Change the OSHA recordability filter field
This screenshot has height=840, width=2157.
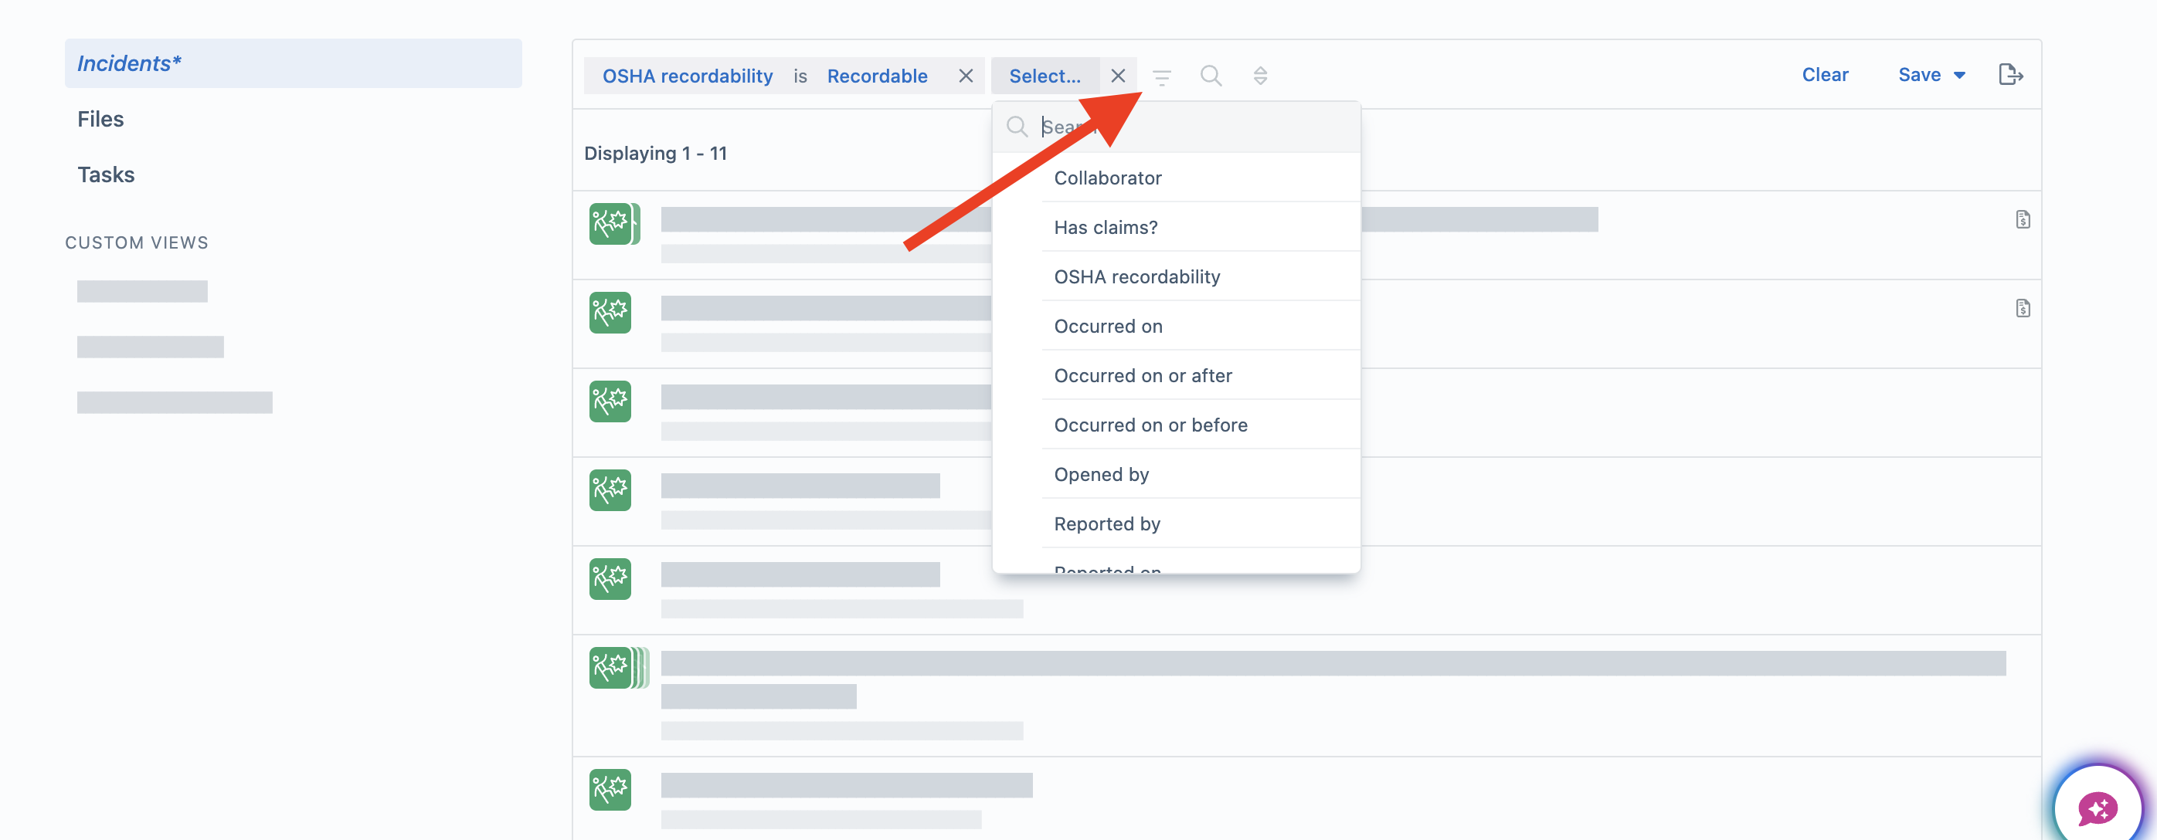687,76
